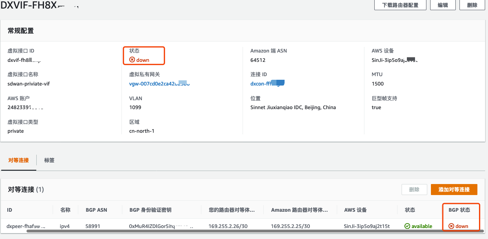Click the 169.255.2.25/30 Amazon router peer cell
This screenshot has height=239, width=488.
click(290, 226)
